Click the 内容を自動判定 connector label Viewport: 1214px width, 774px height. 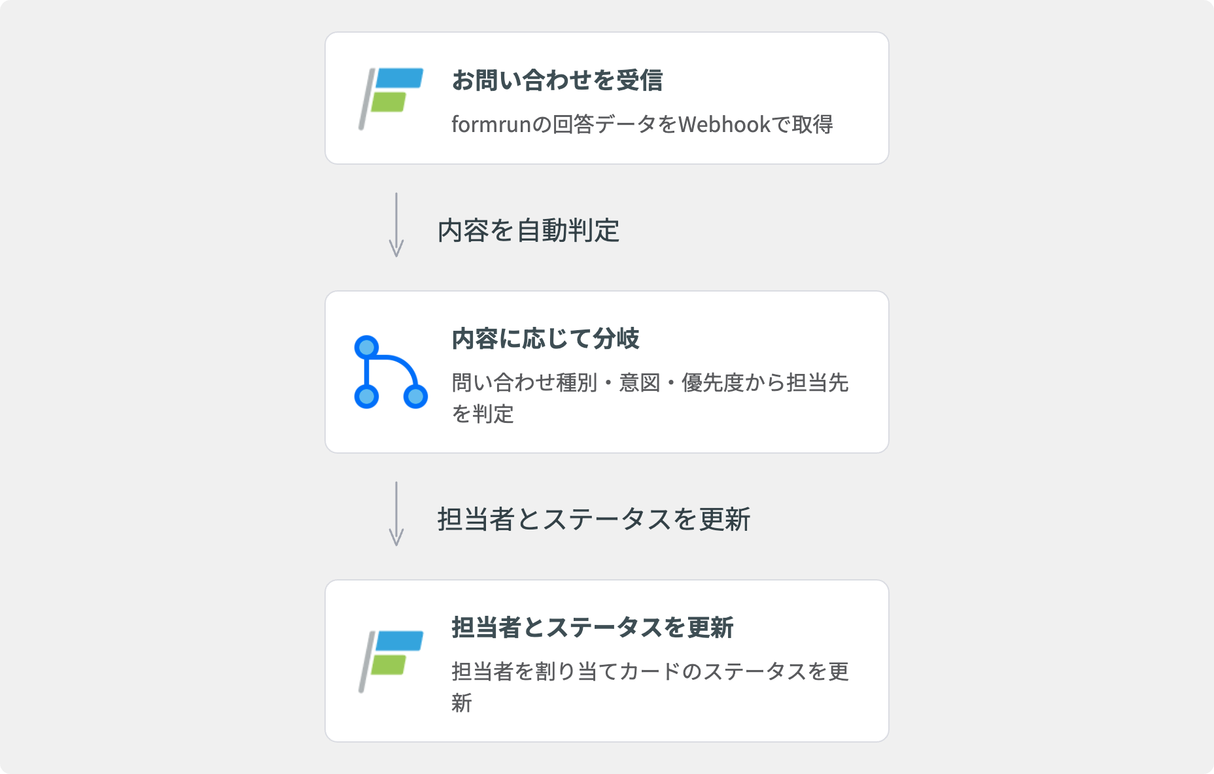pos(529,230)
